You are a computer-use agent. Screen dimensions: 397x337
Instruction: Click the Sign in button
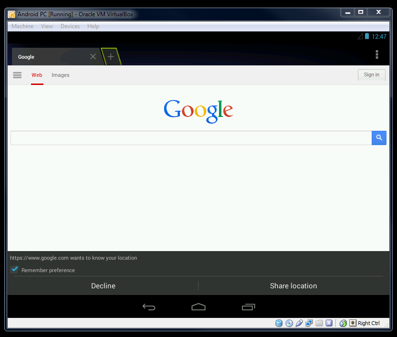(x=371, y=74)
